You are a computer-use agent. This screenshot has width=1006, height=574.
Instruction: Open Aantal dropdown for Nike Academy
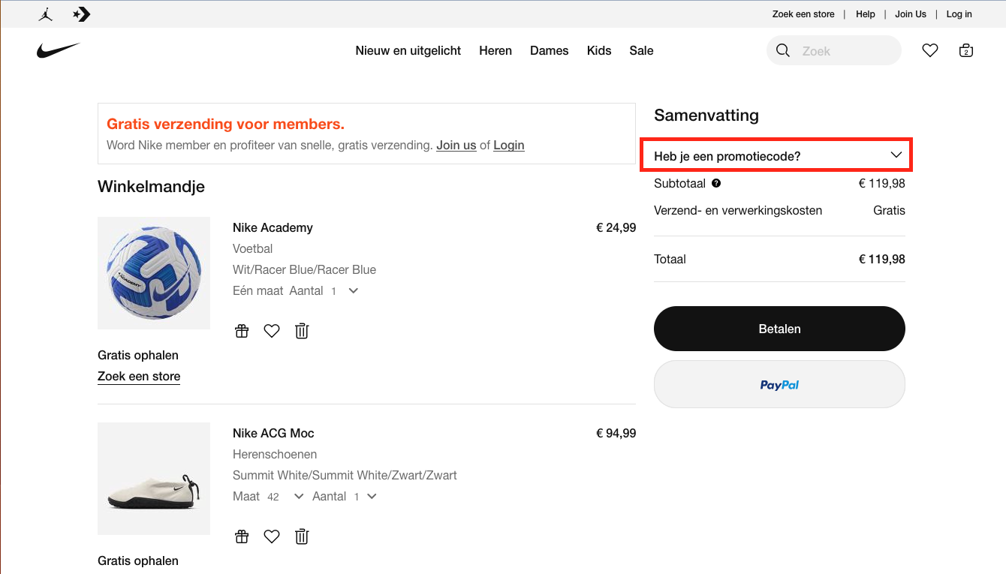(345, 290)
